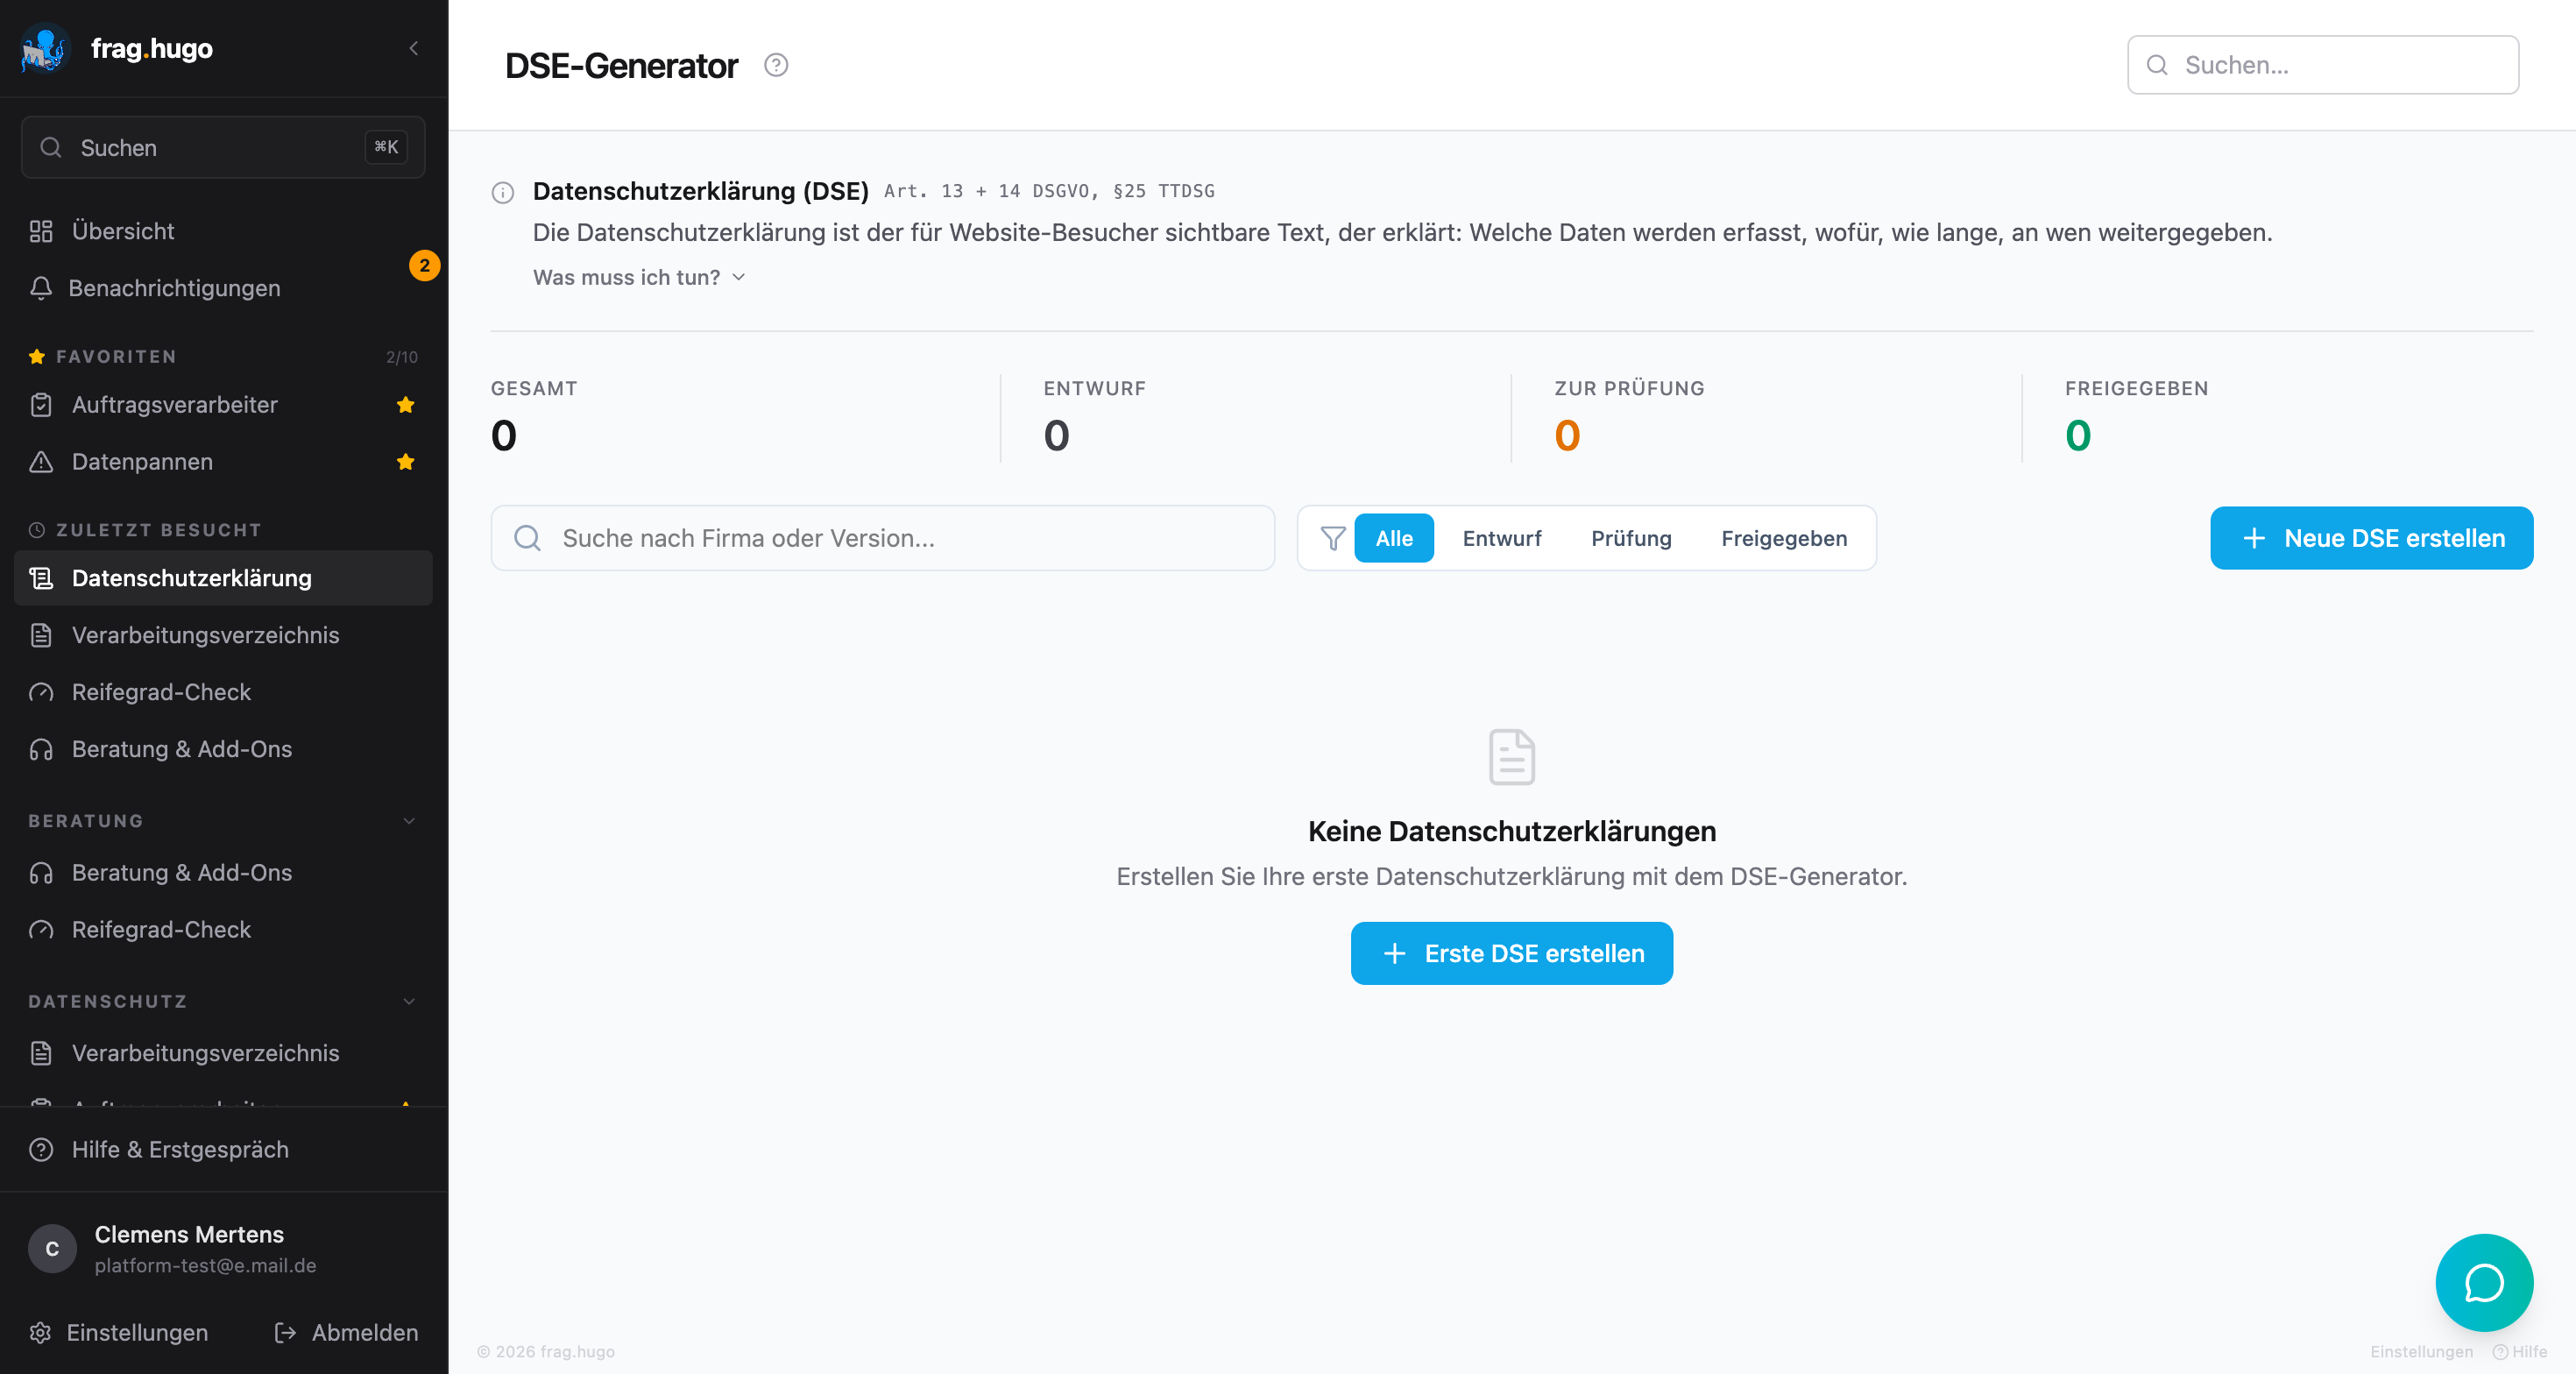Image resolution: width=2576 pixels, height=1374 pixels.
Task: Open Übersicht in the sidebar
Action: tap(222, 231)
